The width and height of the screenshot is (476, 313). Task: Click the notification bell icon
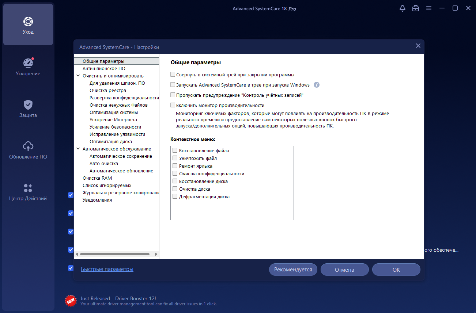click(x=403, y=8)
